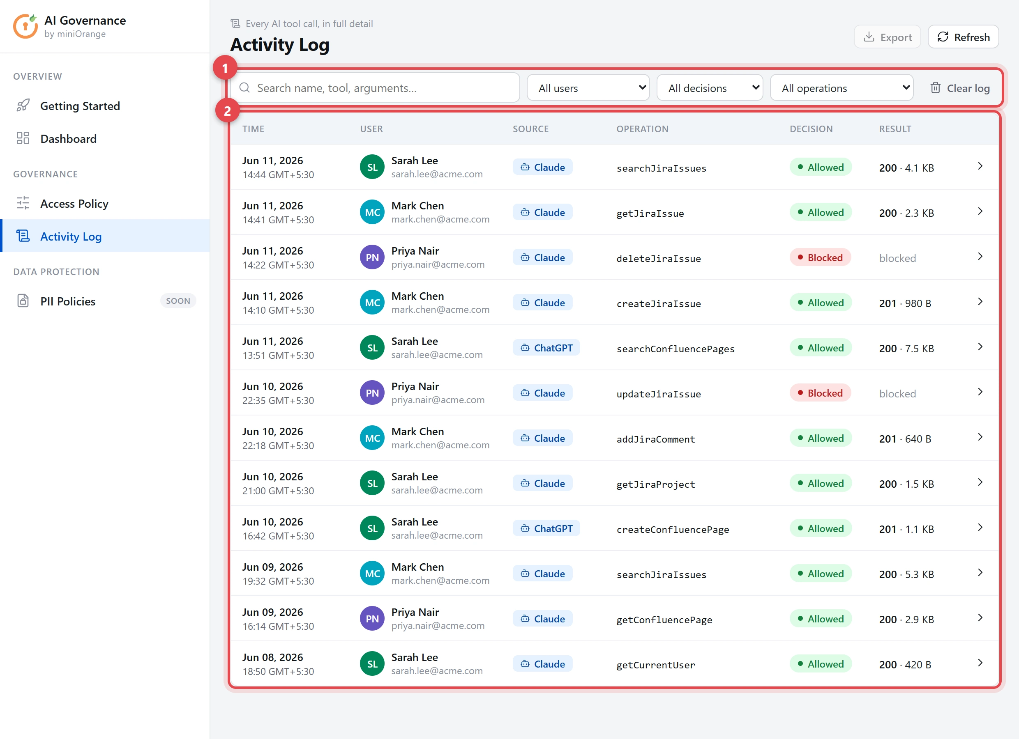Image resolution: width=1019 pixels, height=739 pixels.
Task: Click the scroll icon beside 'Every AI tool call'
Action: coord(235,23)
